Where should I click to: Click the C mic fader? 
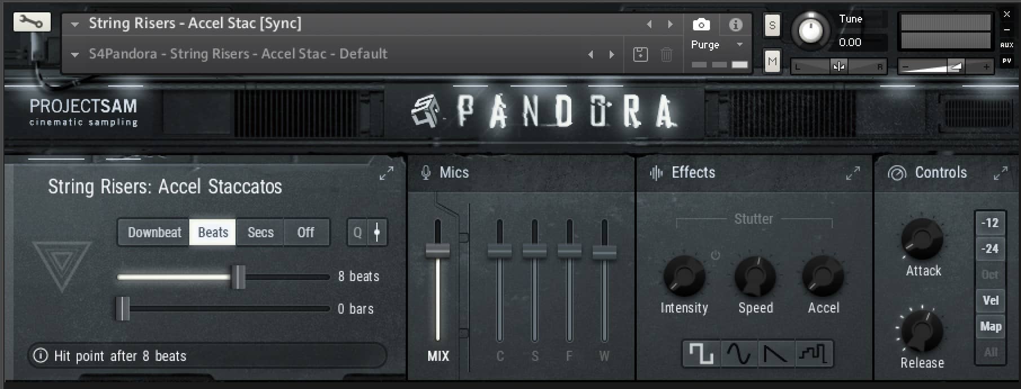(x=499, y=251)
